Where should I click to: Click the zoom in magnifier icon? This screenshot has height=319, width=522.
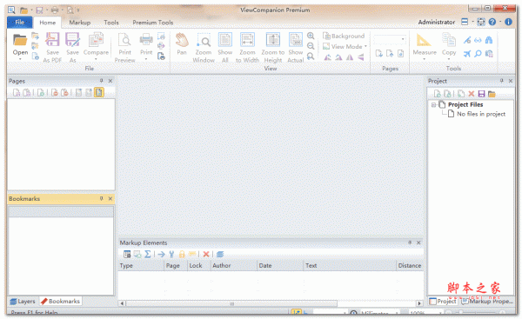point(311,36)
